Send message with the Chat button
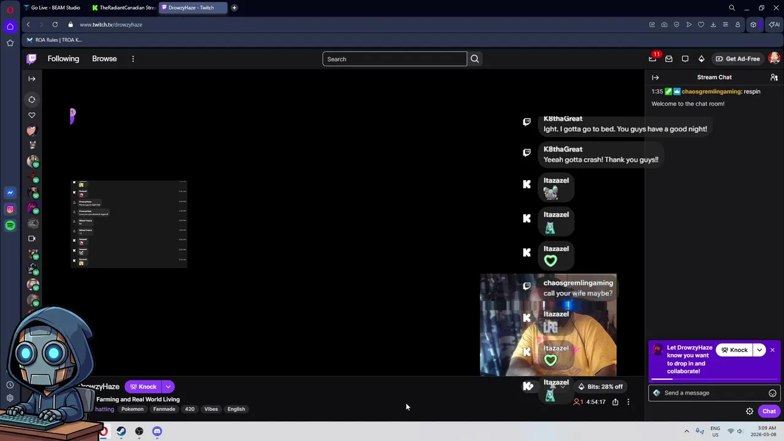 click(769, 412)
